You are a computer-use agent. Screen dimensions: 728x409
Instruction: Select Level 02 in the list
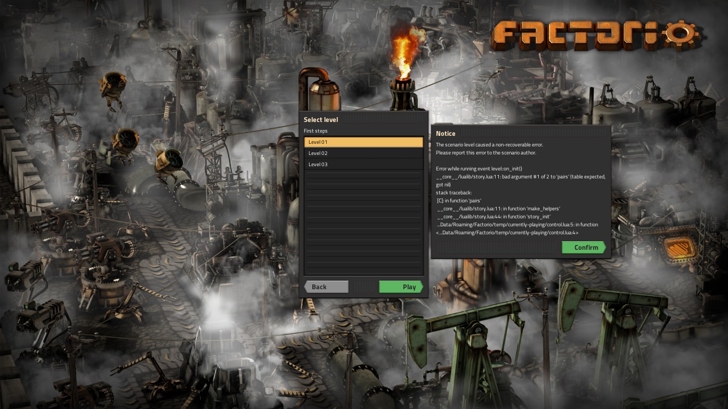tap(363, 153)
